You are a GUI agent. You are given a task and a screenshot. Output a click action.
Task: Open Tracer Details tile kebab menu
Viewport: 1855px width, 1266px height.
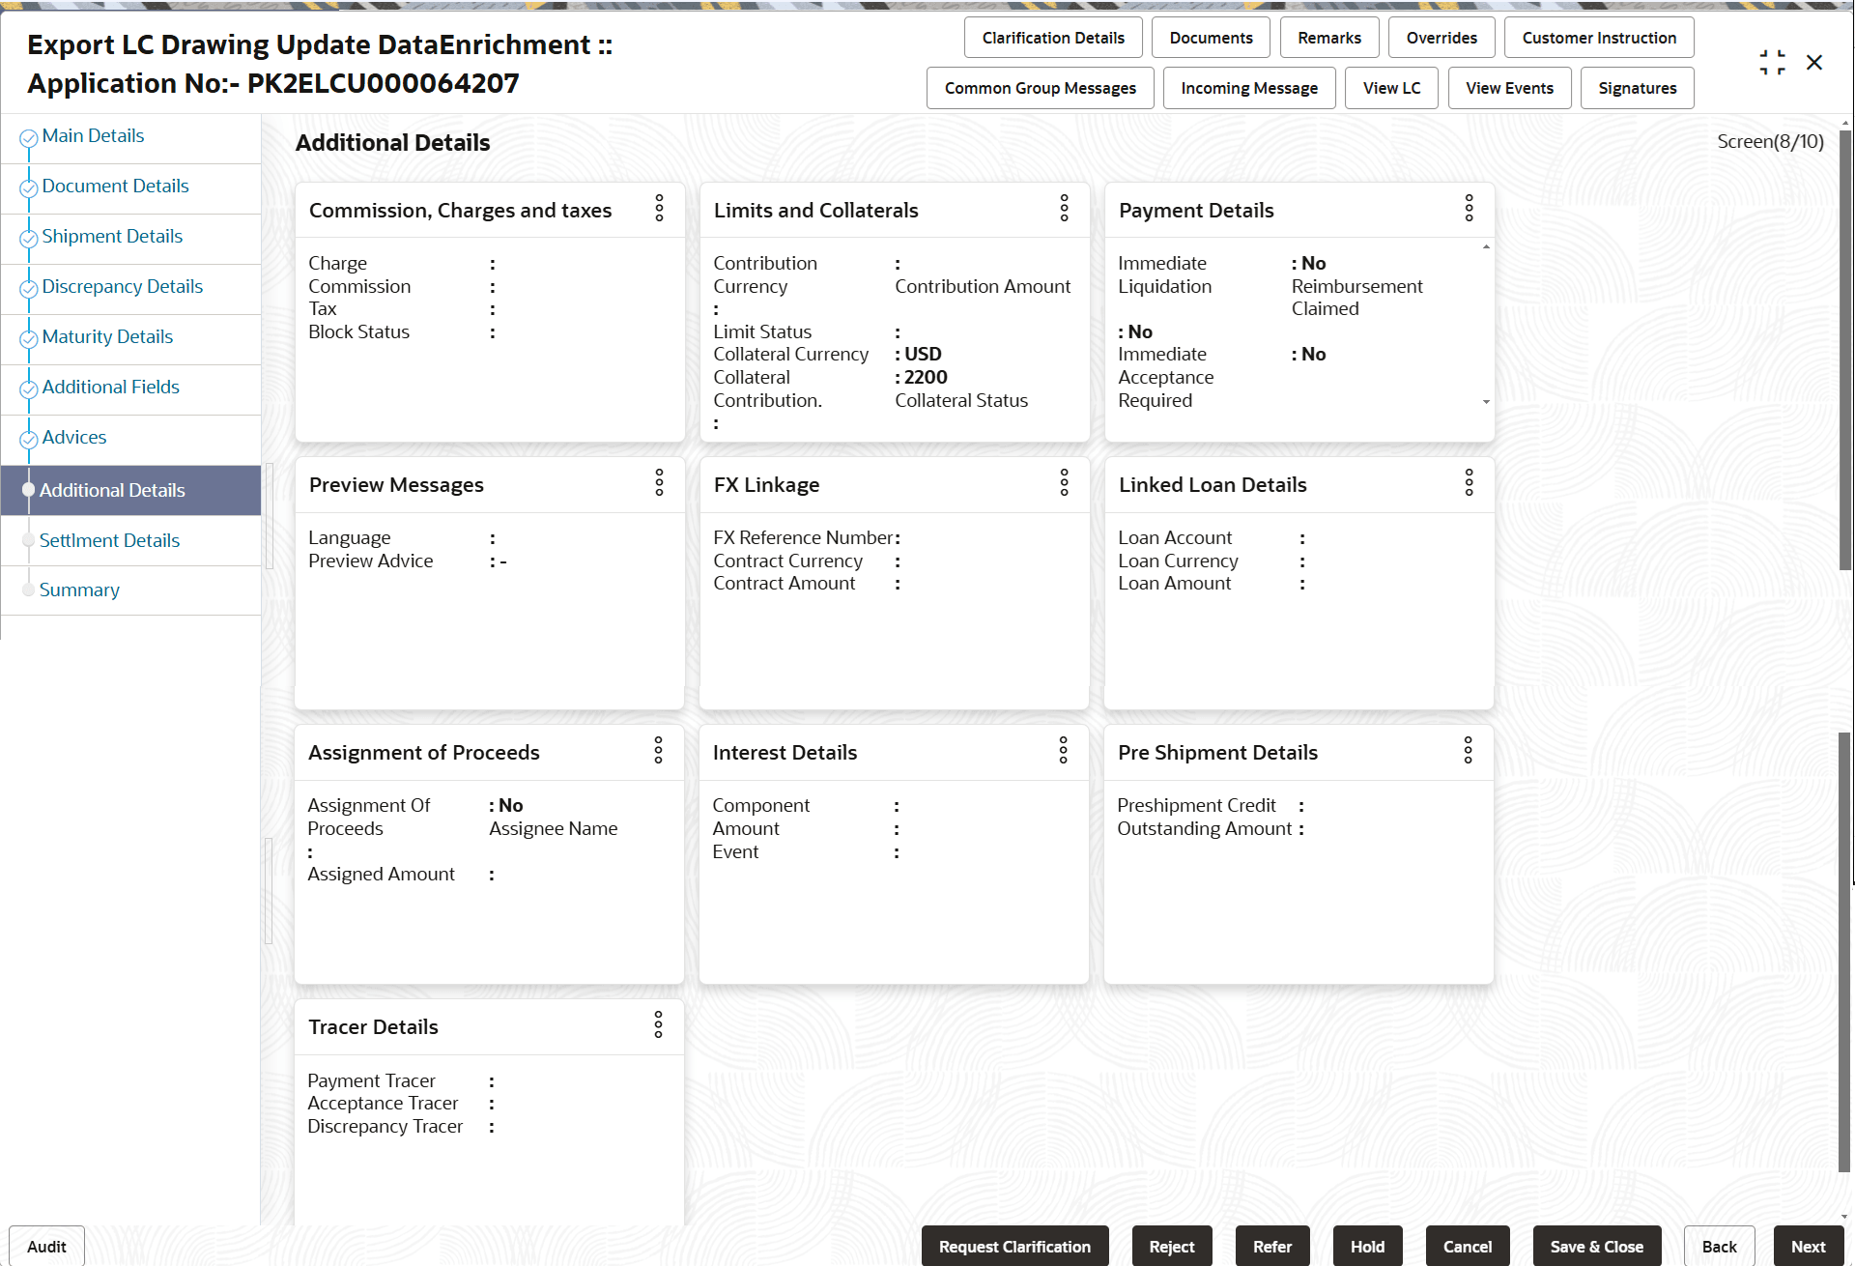point(658,1025)
